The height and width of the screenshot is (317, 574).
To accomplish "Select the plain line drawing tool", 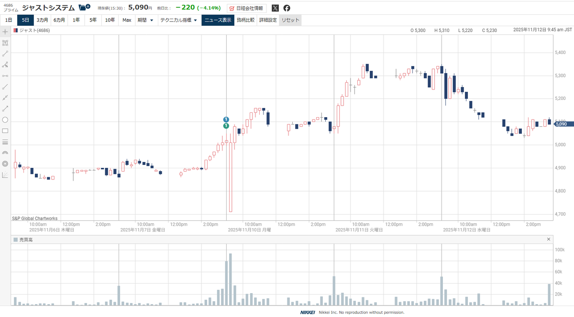I will pyautogui.click(x=5, y=87).
